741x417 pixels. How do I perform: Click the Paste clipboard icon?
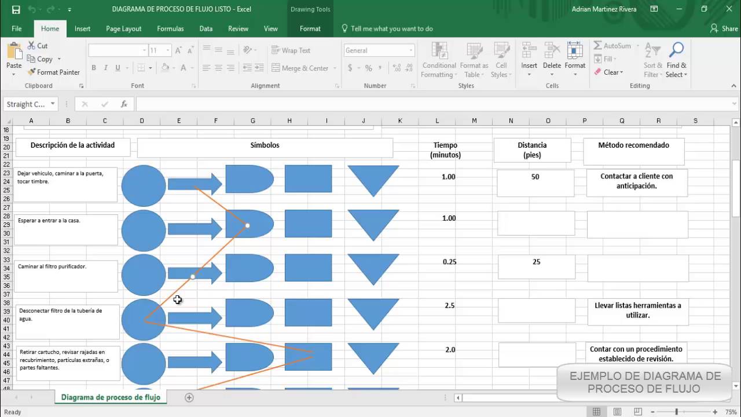(14, 51)
